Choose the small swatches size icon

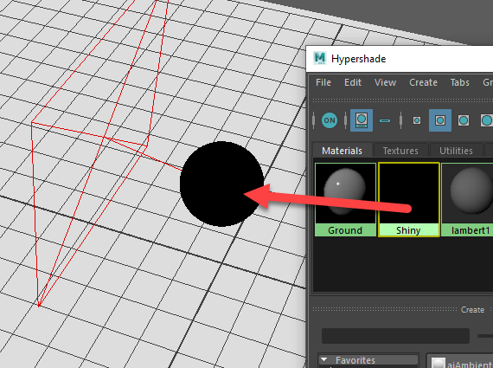click(417, 120)
